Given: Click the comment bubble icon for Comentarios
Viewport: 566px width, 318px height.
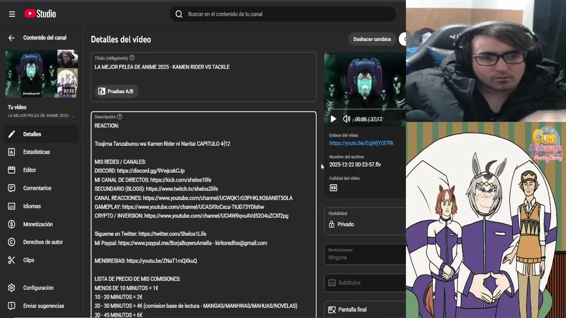Looking at the screenshot, I should [12, 188].
